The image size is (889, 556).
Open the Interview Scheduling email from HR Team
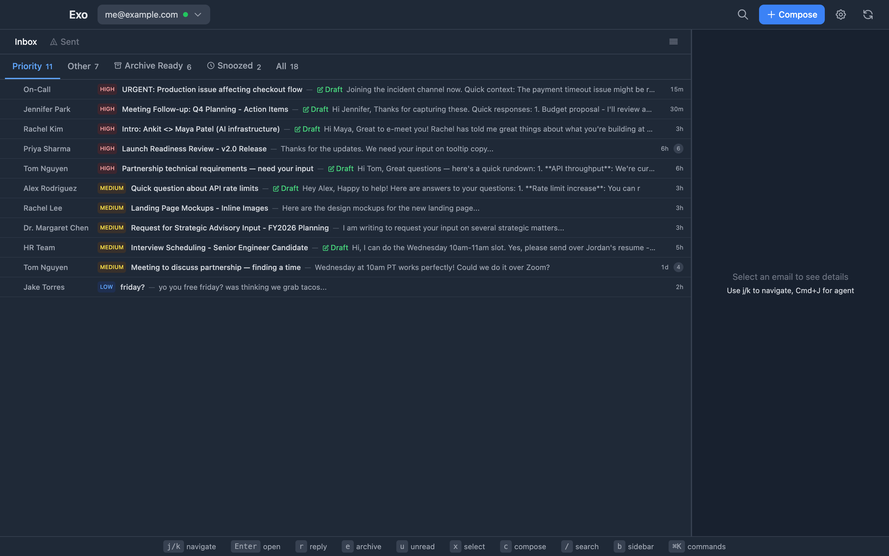[x=220, y=247]
